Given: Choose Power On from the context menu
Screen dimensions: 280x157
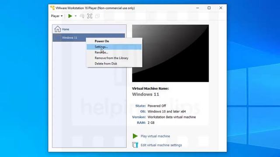Looking at the screenshot, I should pyautogui.click(x=114, y=41).
